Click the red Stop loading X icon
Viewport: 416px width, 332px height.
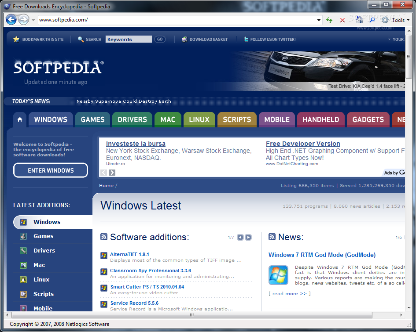tap(342, 20)
